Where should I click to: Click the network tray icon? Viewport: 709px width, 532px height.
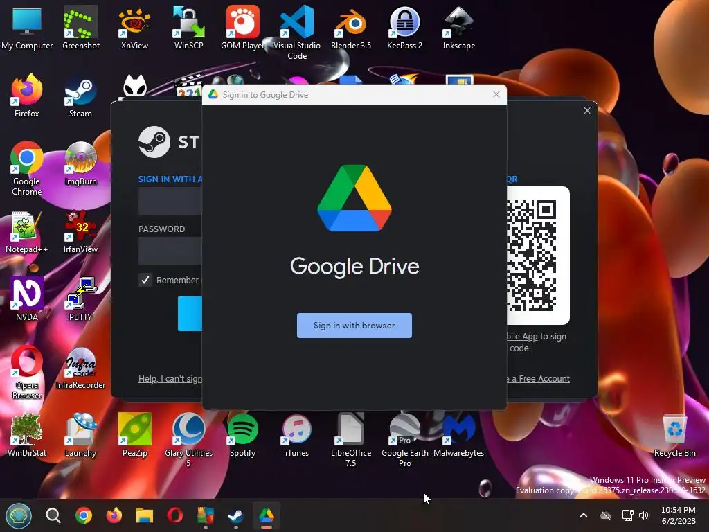[x=627, y=515]
